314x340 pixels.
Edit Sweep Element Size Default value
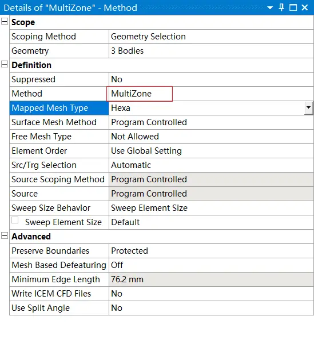211,222
